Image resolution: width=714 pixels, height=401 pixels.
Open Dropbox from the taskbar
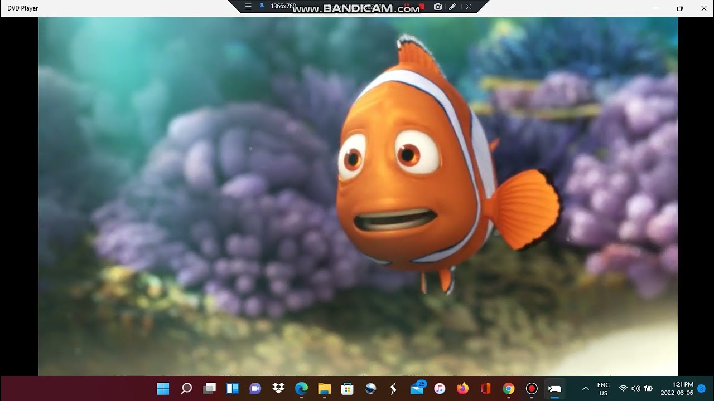[x=278, y=389]
